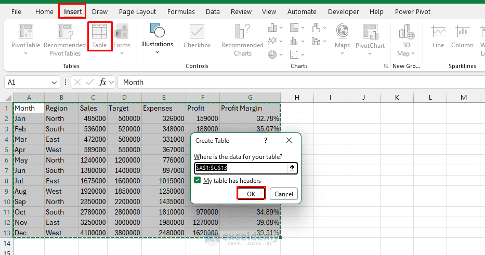The height and width of the screenshot is (255, 485).
Task: Select row 14 header
Action: click(6, 243)
